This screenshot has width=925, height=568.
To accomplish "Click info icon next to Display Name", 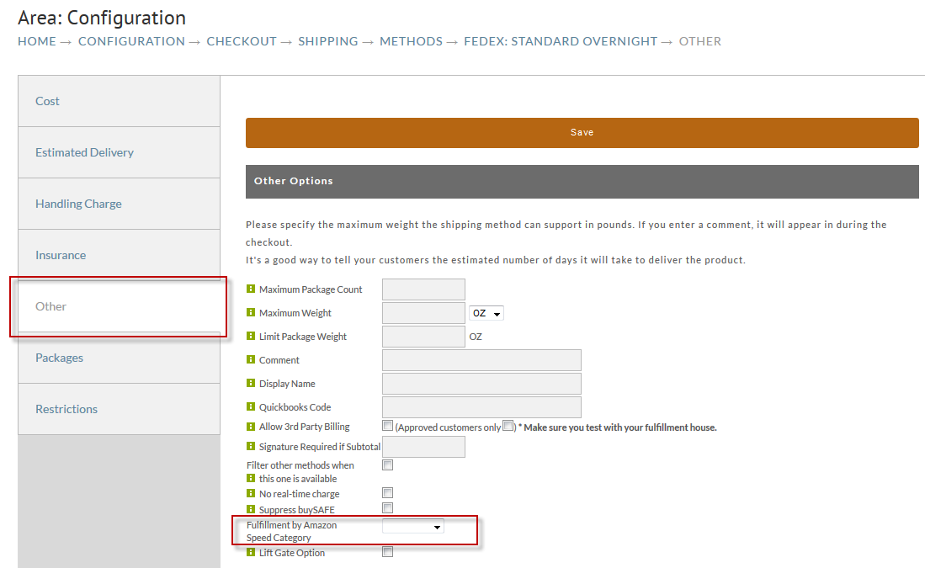I will [x=251, y=384].
